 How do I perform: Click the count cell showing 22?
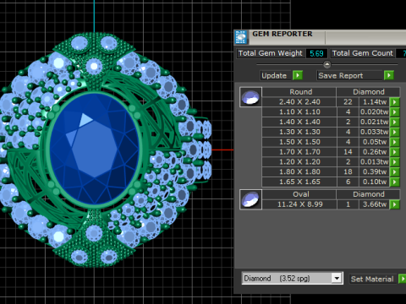[348, 102]
